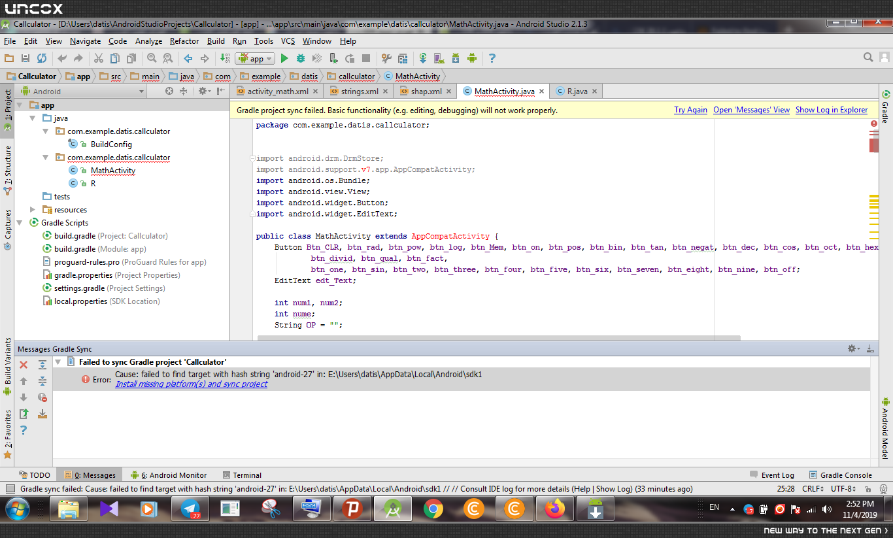Collapse the Gradle Scripts node
Image resolution: width=893 pixels, height=538 pixels.
[x=20, y=223]
